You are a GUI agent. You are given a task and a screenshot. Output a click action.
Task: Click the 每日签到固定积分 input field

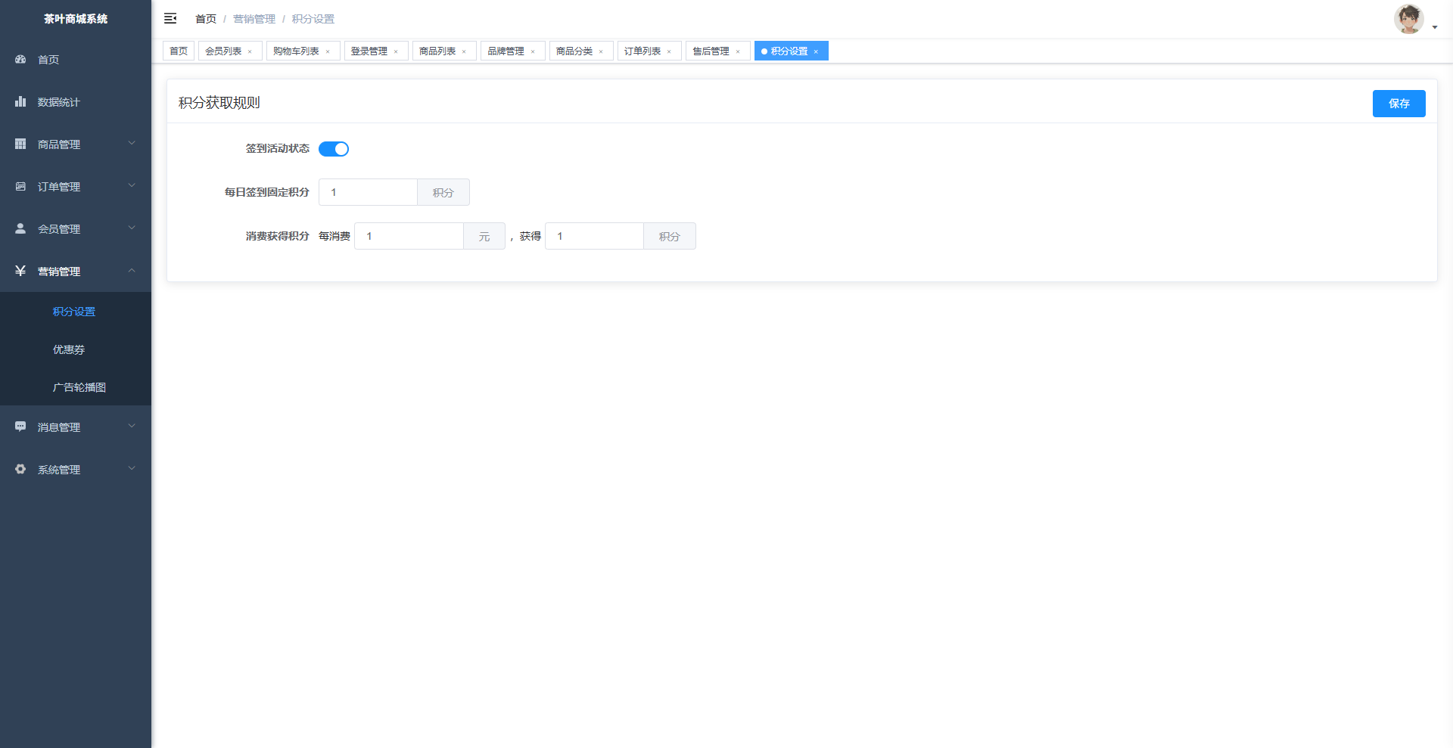pos(368,192)
